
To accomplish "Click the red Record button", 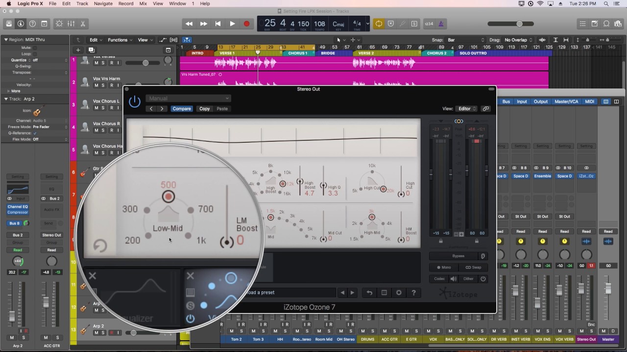I will [x=247, y=23].
